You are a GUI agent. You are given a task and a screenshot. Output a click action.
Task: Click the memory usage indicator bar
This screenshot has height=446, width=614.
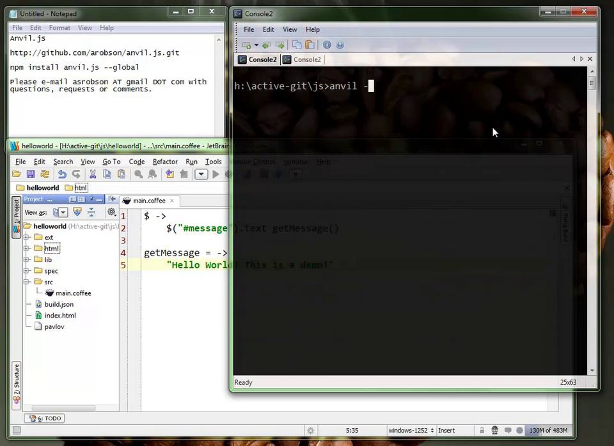pyautogui.click(x=548, y=430)
